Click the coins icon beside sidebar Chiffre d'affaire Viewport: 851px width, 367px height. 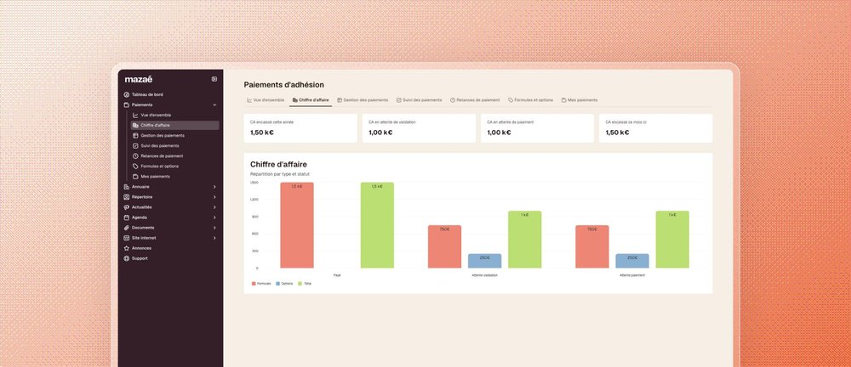tap(135, 125)
